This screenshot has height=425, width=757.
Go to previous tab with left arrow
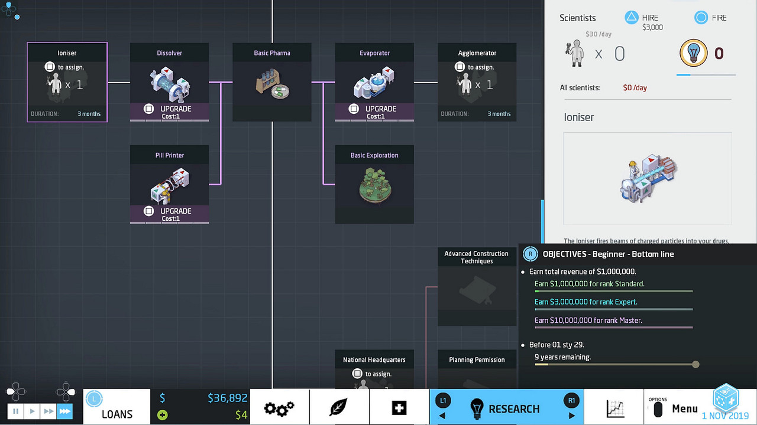442,416
